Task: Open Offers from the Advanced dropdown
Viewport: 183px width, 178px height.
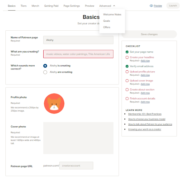Action: (x=107, y=27)
